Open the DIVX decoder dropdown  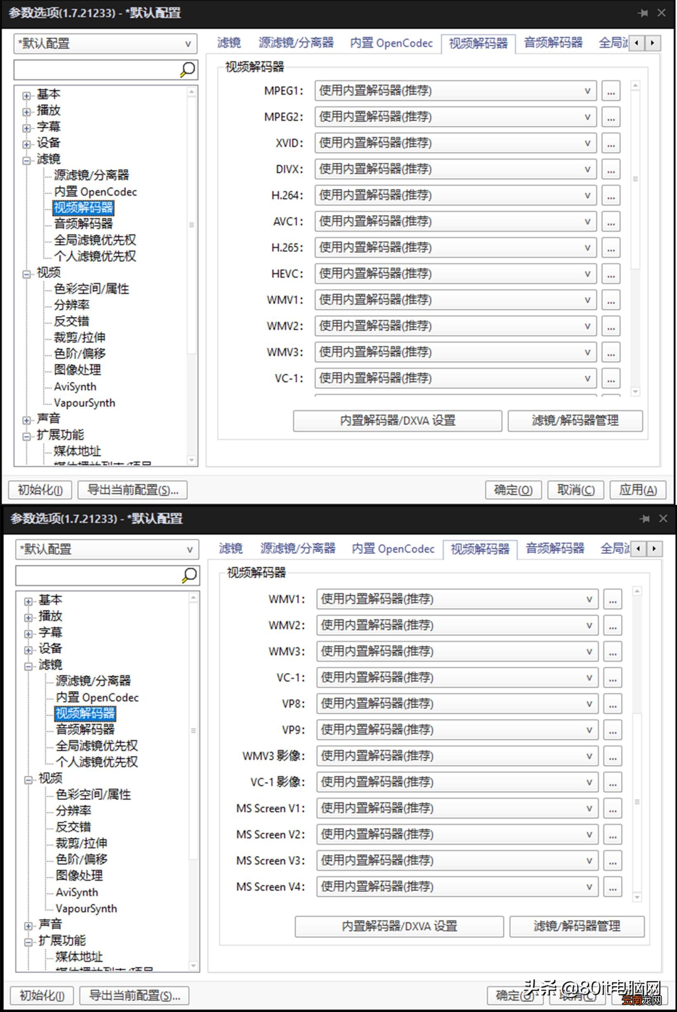tap(456, 169)
